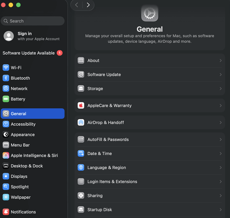Click the AppleCare & Warranty Apple icon
This screenshot has width=230, height=218.
point(81,106)
